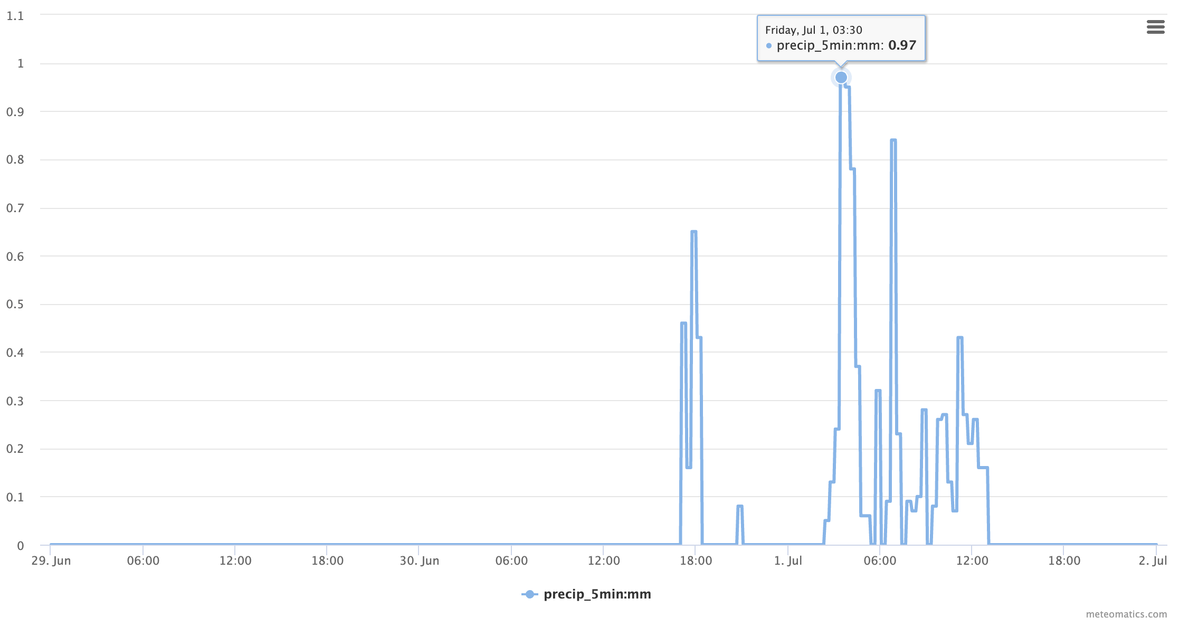1179x627 pixels.
Task: Click the meteomatics.com credits link
Action: (1126, 614)
